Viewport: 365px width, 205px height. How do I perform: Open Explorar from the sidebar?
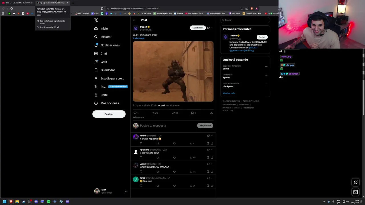tap(103, 37)
